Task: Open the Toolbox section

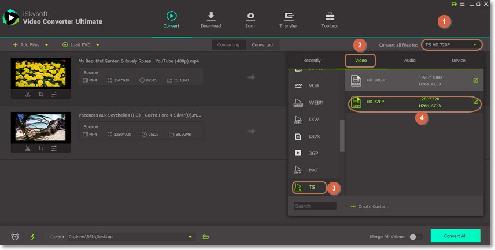Action: tap(329, 20)
